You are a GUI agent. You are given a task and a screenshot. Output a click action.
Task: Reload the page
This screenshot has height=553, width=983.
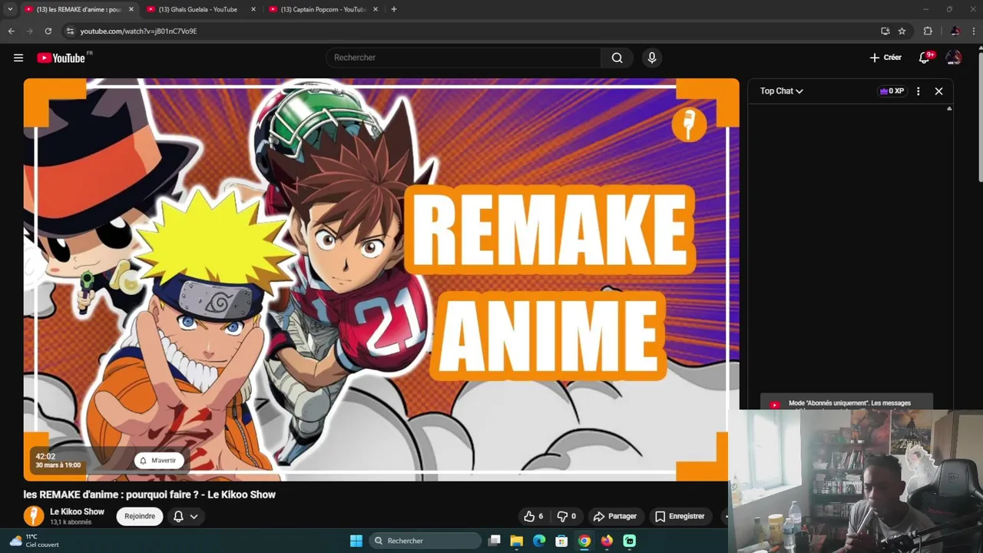(48, 31)
